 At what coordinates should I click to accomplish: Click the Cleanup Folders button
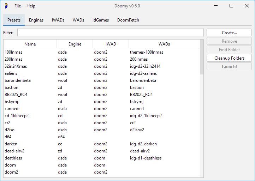click(229, 58)
